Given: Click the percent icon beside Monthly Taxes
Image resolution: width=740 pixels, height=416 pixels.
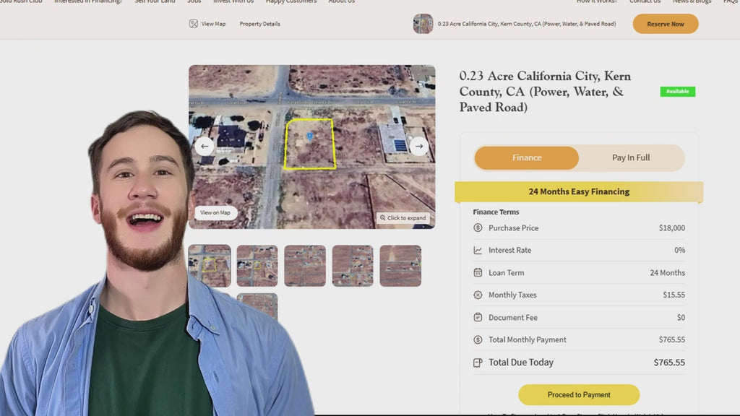Looking at the screenshot, I should (x=478, y=295).
